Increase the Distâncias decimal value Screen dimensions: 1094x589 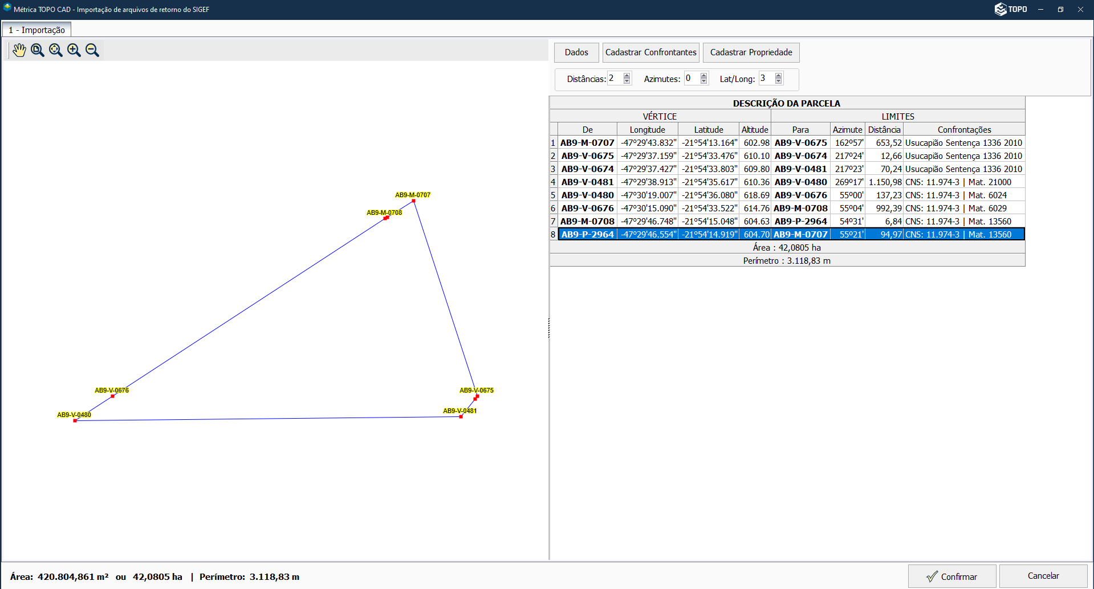click(x=627, y=75)
